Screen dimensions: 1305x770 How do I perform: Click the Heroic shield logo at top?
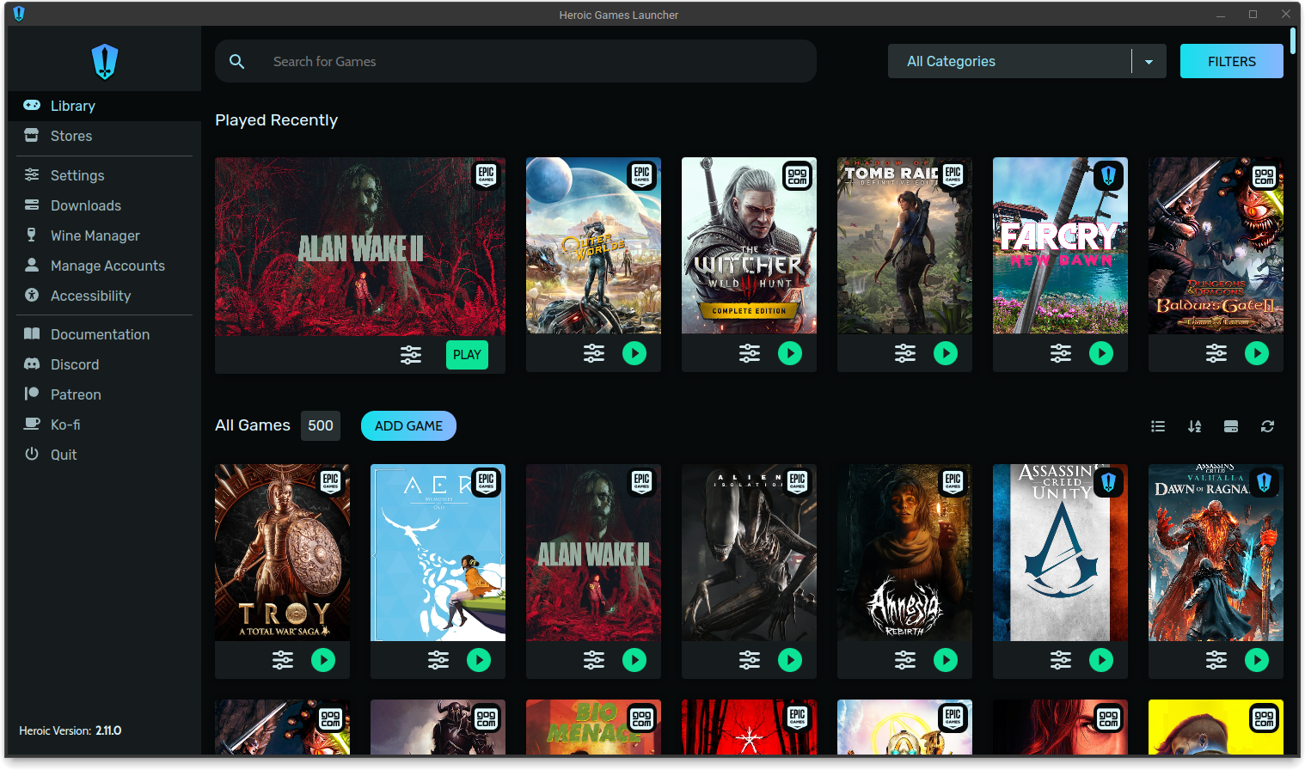pyautogui.click(x=103, y=60)
